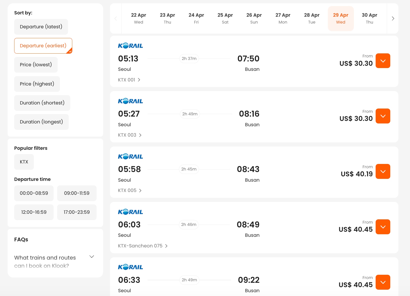Enable 09:00-11:59 departure time filter
This screenshot has height=296, width=410.
tap(77, 193)
